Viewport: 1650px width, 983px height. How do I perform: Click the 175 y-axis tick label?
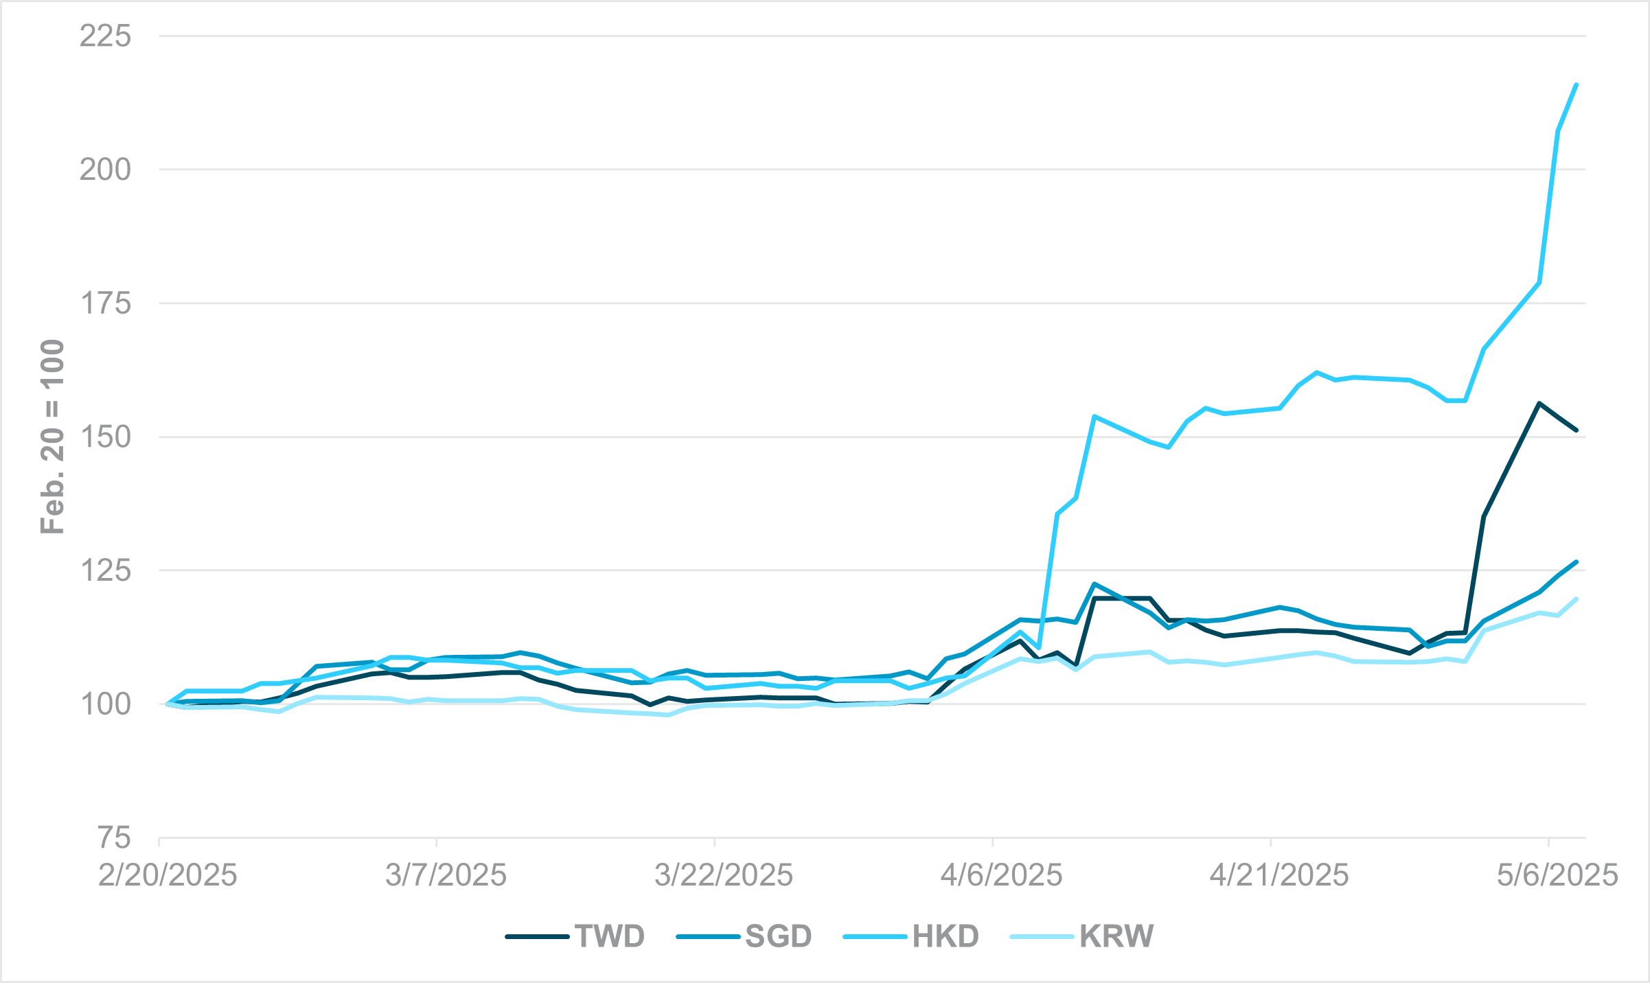[x=105, y=303]
